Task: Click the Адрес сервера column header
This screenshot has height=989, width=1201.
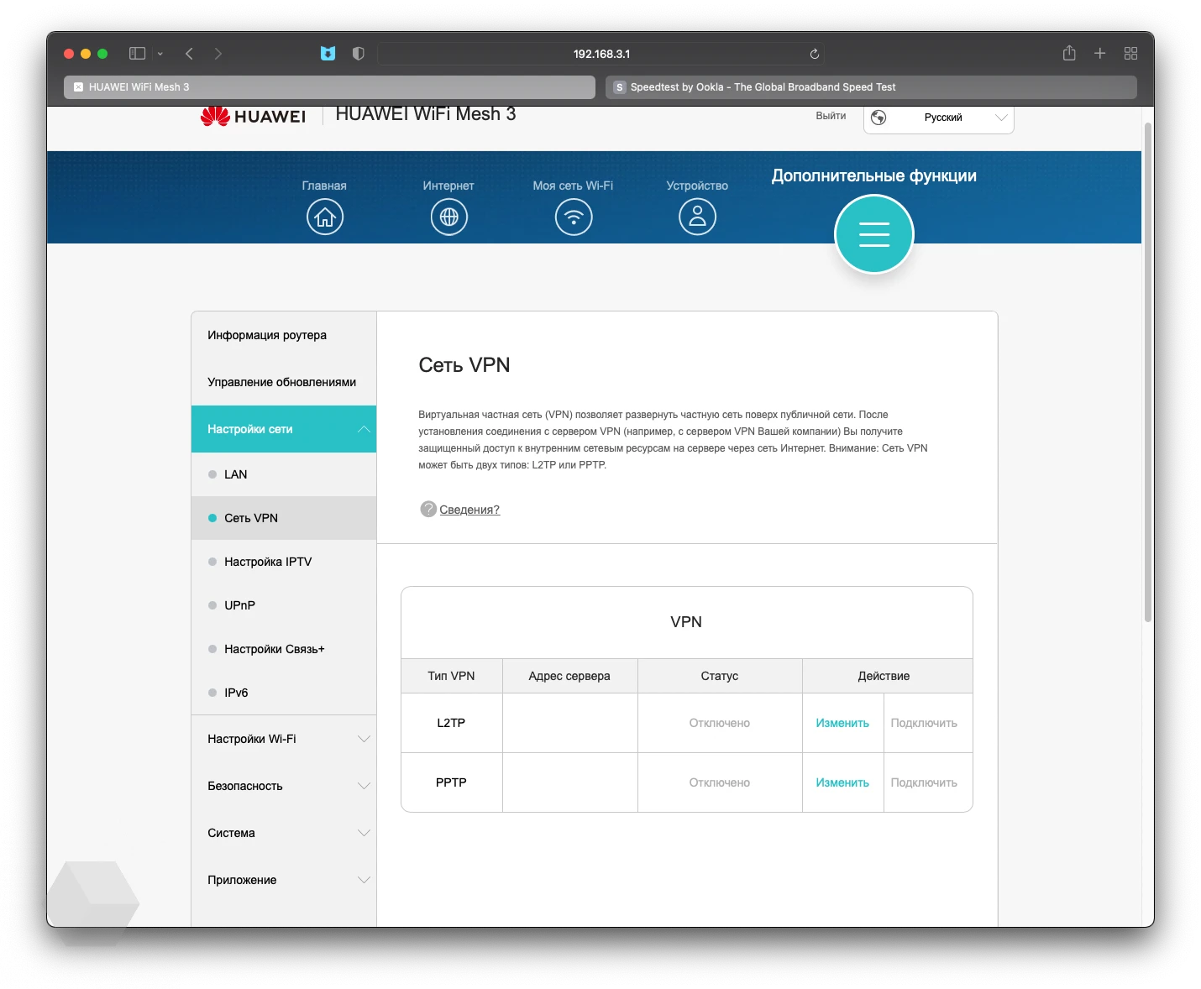Action: [569, 676]
